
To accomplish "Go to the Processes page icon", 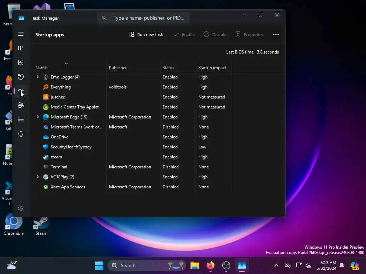I will pyautogui.click(x=21, y=48).
